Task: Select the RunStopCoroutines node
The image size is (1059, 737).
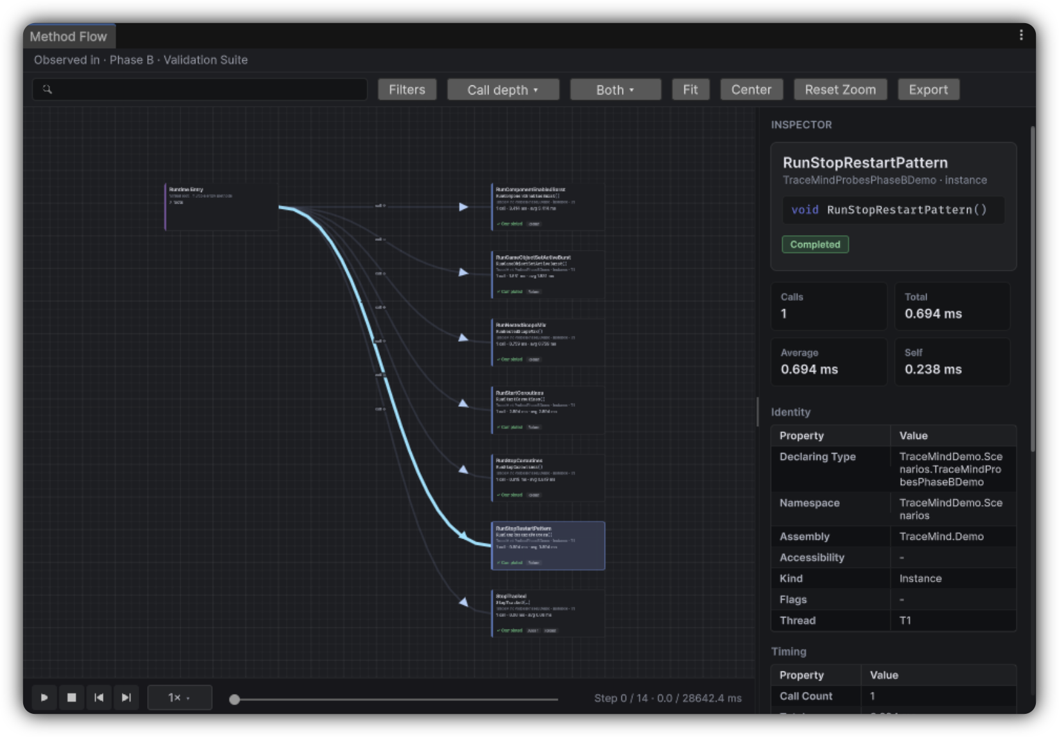Action: (x=548, y=478)
